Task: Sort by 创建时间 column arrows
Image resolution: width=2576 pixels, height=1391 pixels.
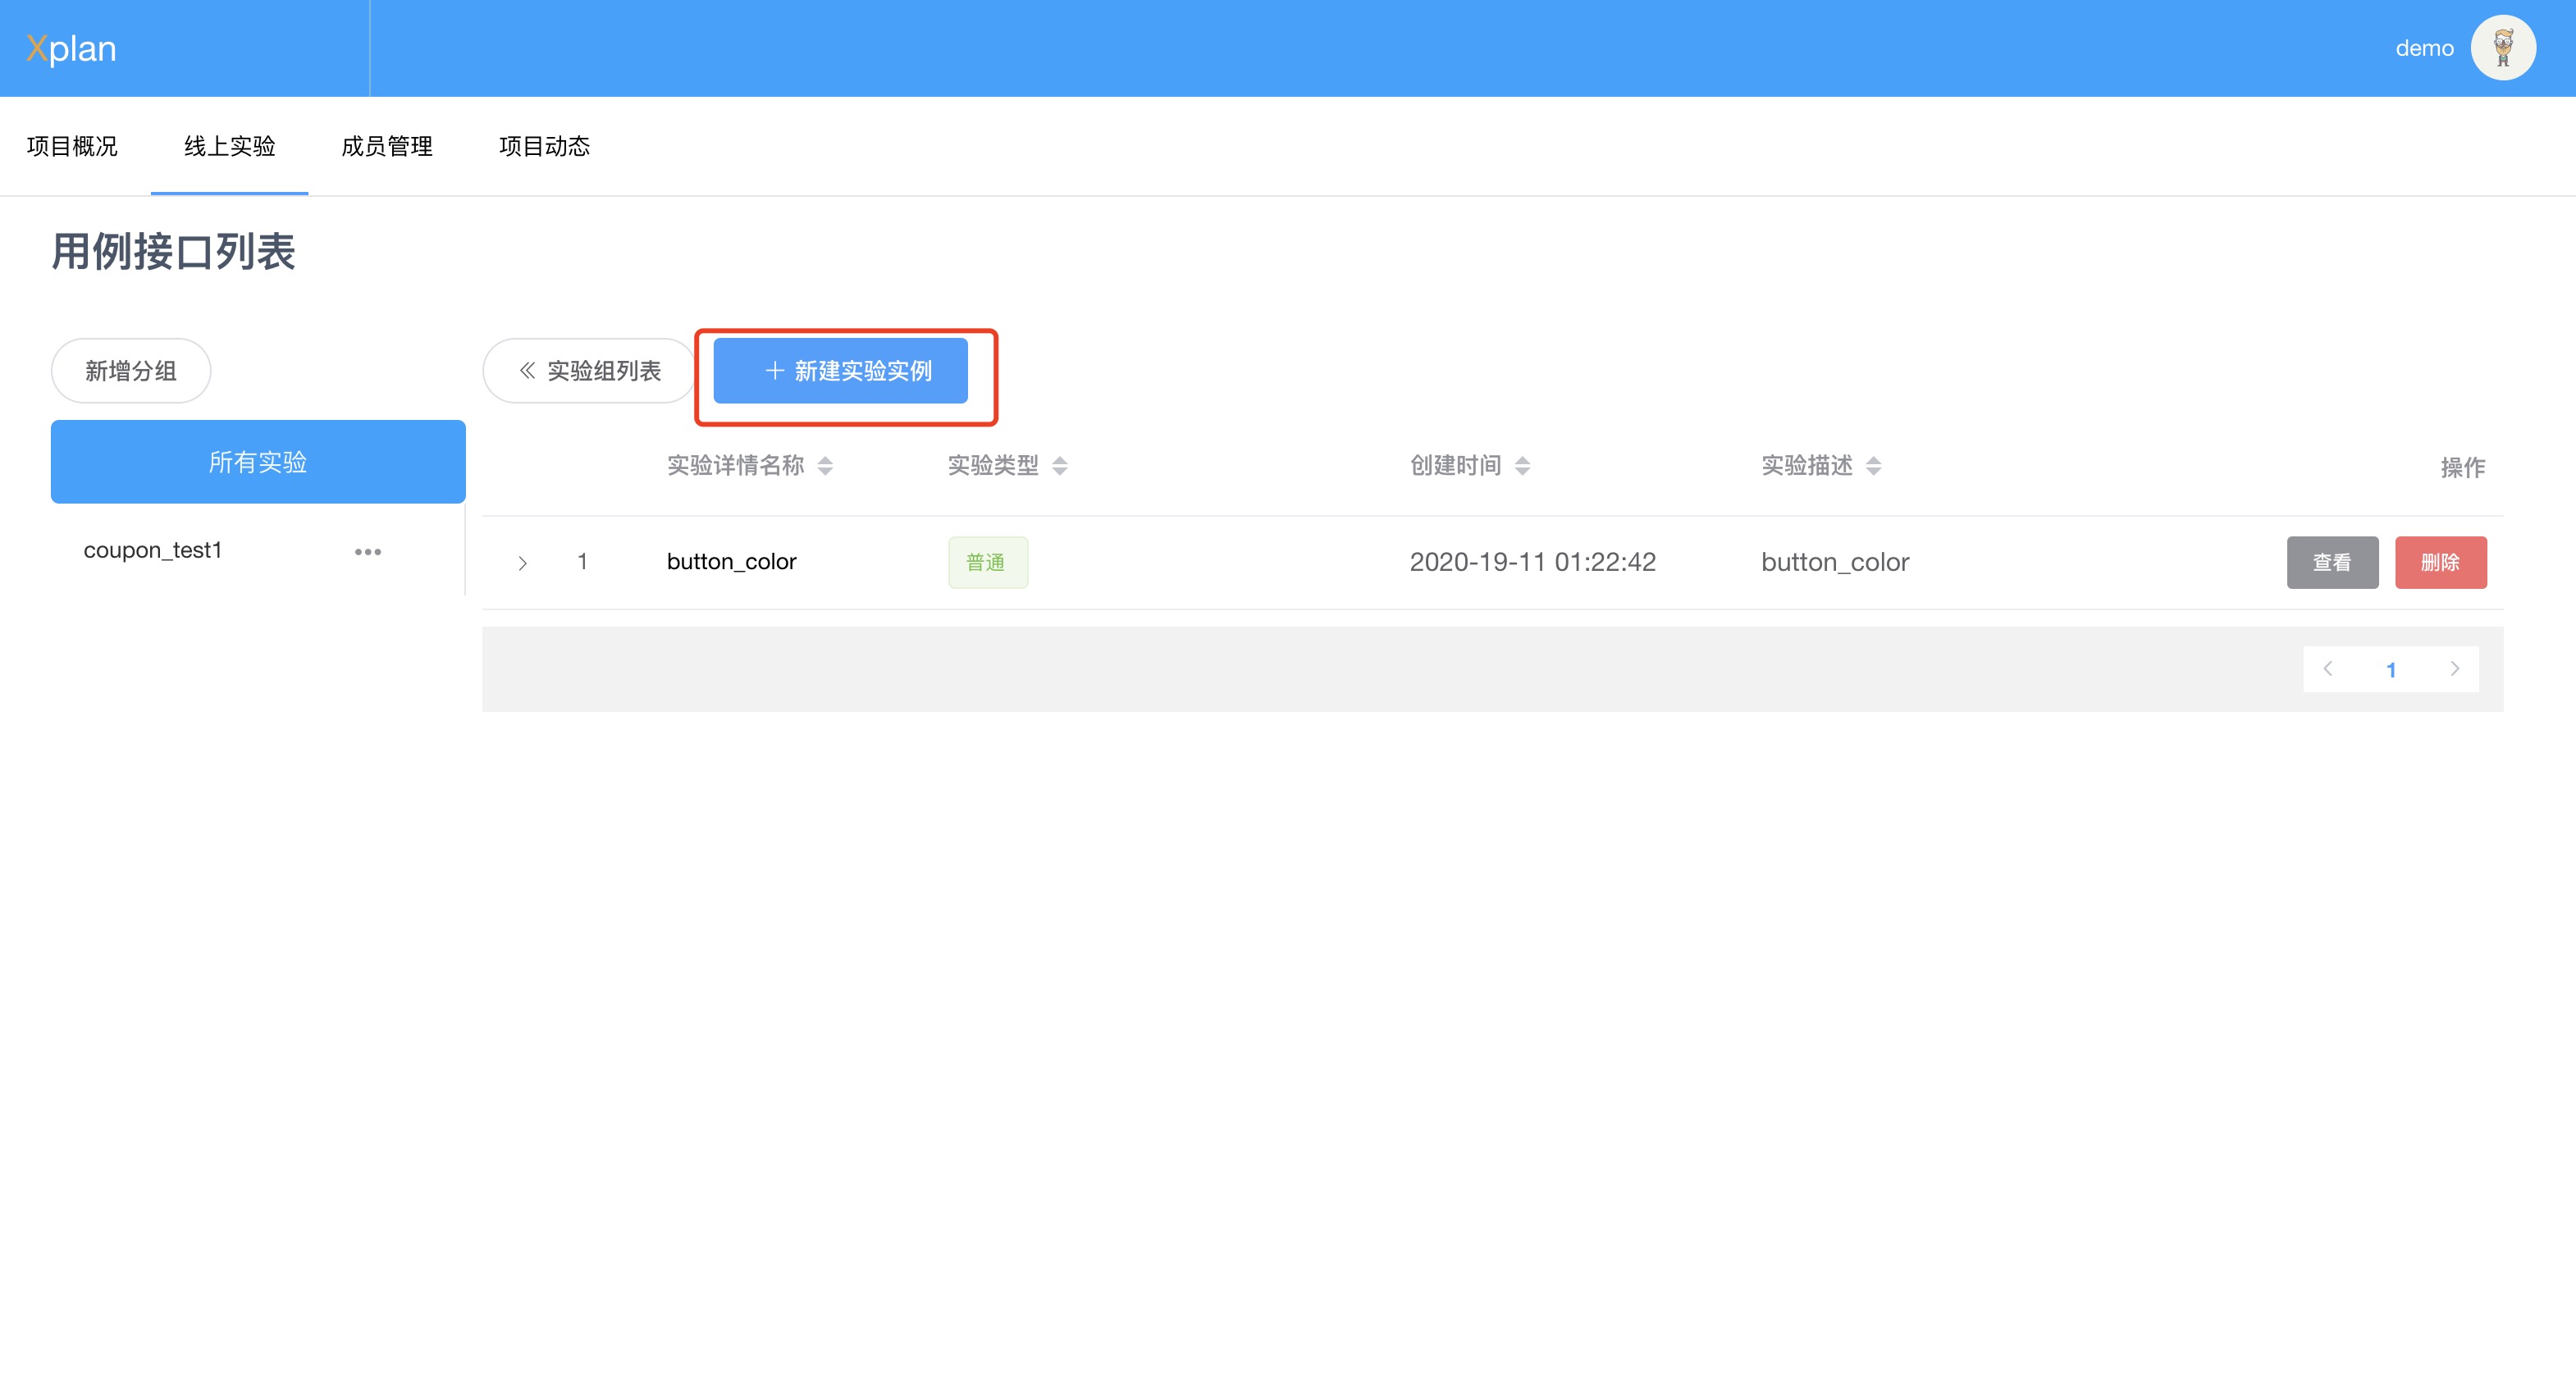Action: [x=1522, y=466]
